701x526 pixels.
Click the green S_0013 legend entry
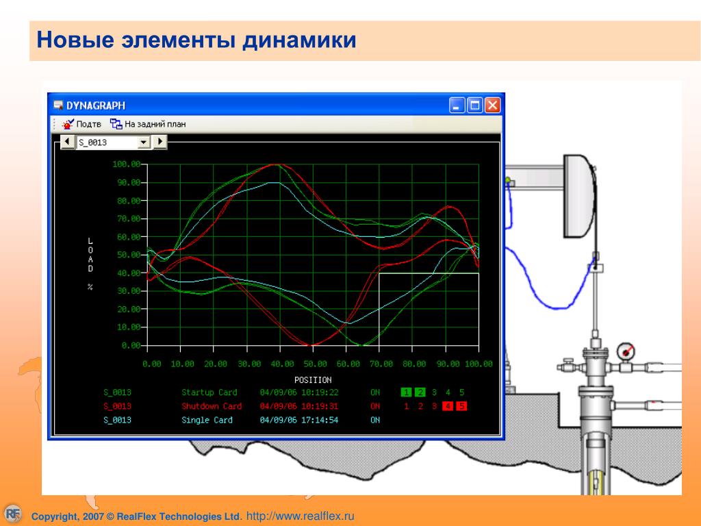[117, 392]
